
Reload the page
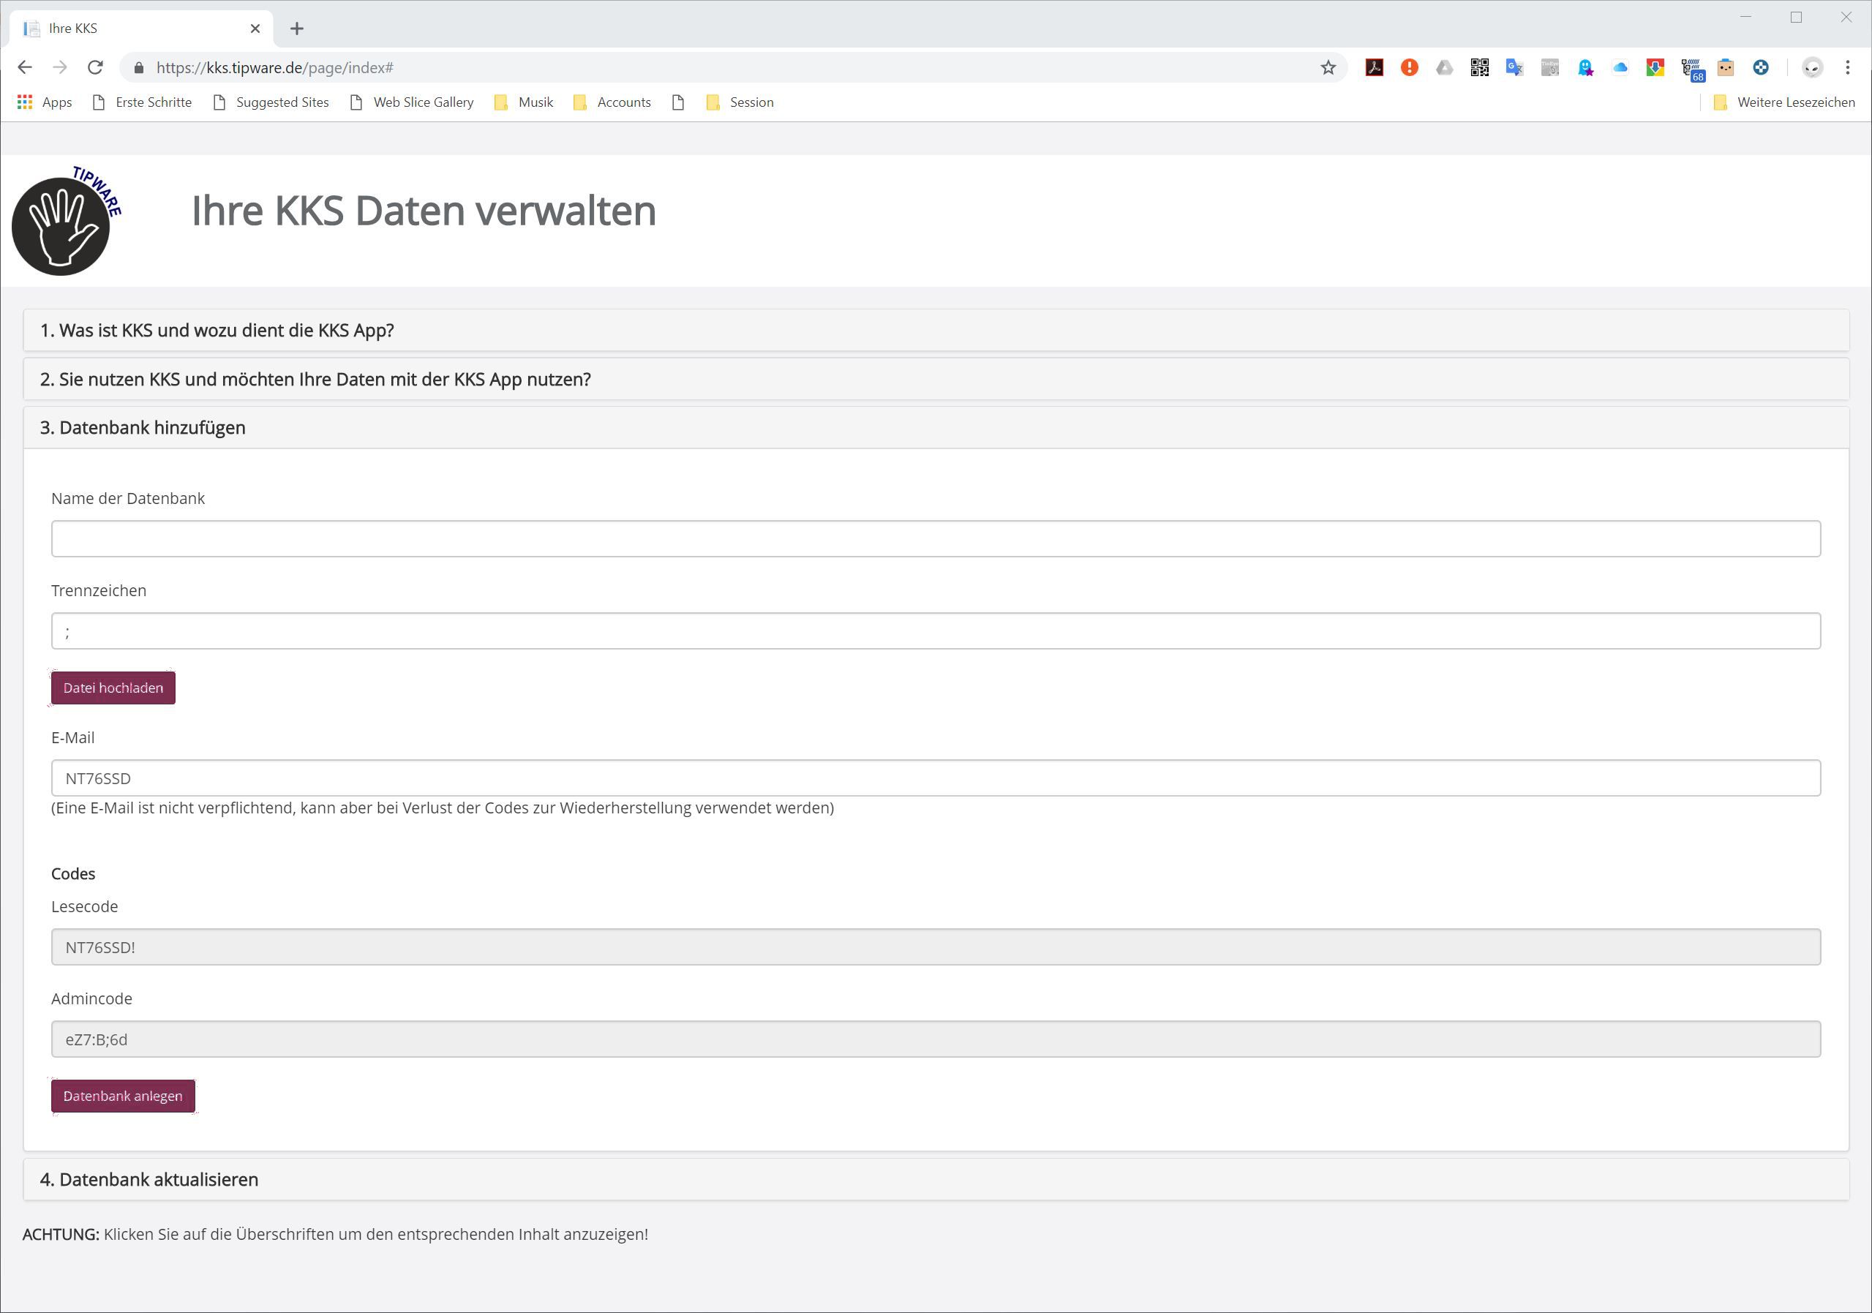95,67
